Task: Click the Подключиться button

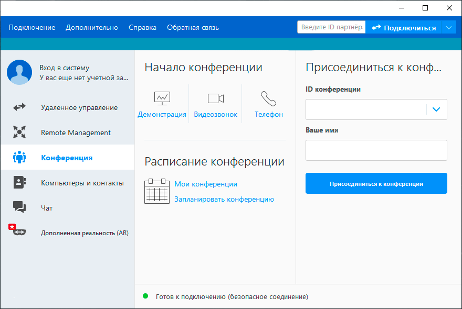Action: (403, 28)
